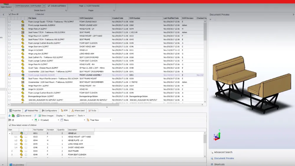Open the To Do tab
Screen dimensions: 295x166
[92, 111]
